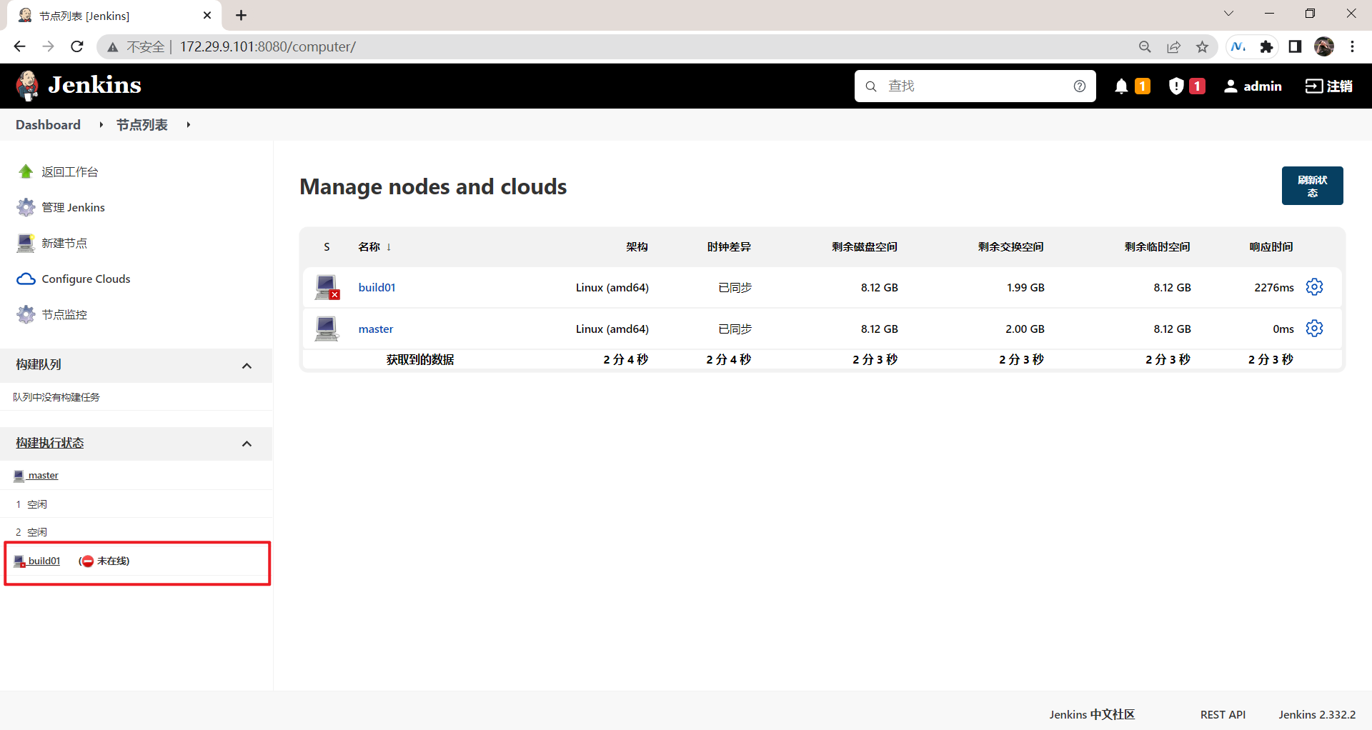Expand the 节点列表 breadcrumb arrow
The height and width of the screenshot is (730, 1372).
coord(189,125)
